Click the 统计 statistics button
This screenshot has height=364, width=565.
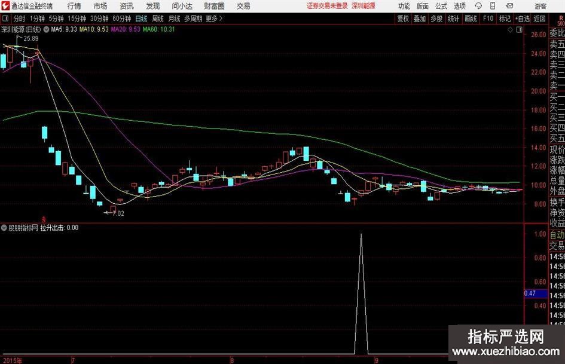(453, 19)
